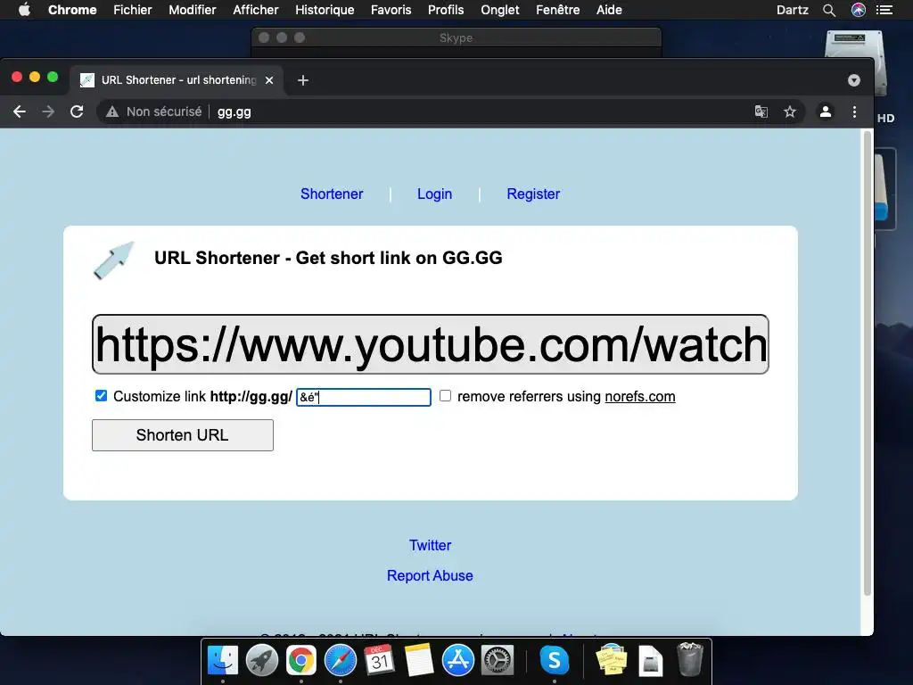Open the Chrome profile avatar icon

[x=825, y=111]
